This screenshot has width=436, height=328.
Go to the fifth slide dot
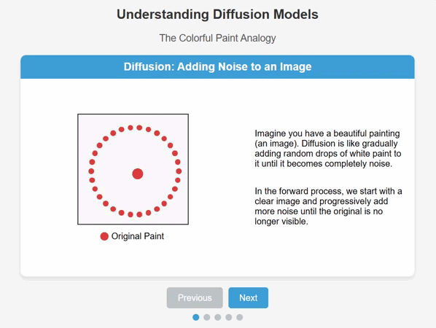(239, 317)
